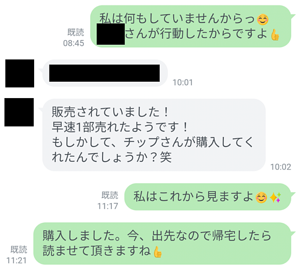Tap the 11:21 timestamp
This screenshot has height=275, width=297.
pyautogui.click(x=16, y=261)
